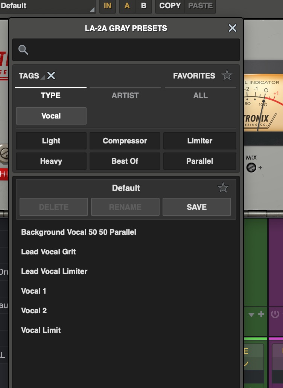
Task: Select the Lead Vocal Grit preset
Action: 49,252
